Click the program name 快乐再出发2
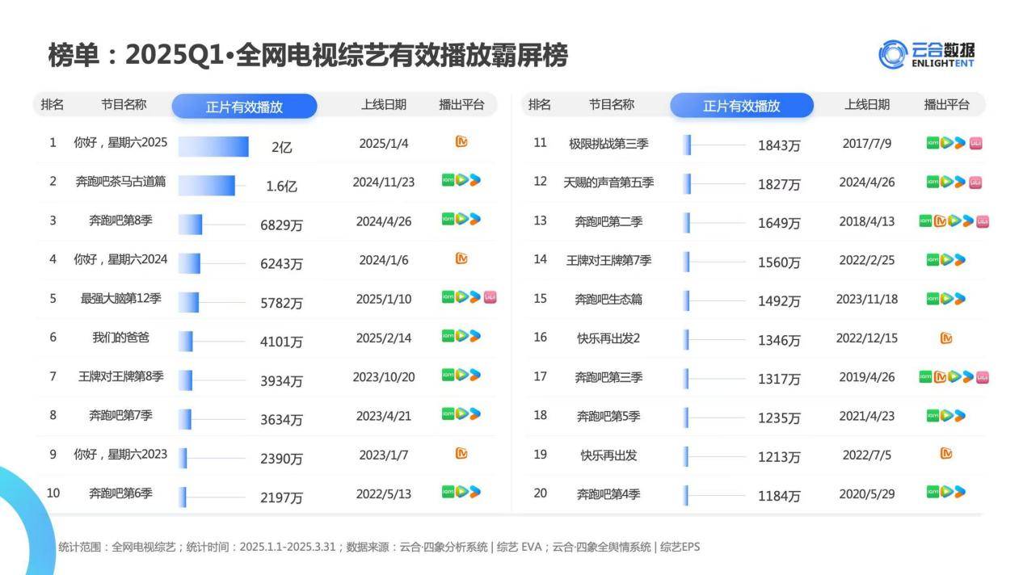The image size is (1023, 575). click(x=608, y=338)
